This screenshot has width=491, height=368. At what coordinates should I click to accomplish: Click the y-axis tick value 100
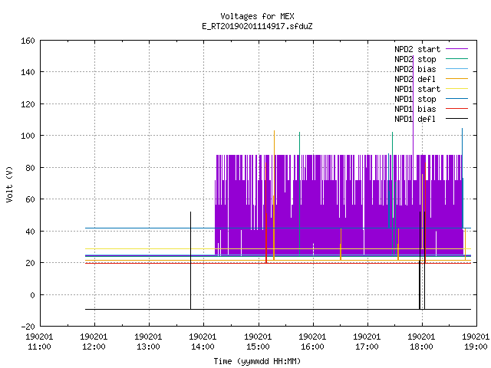28,136
